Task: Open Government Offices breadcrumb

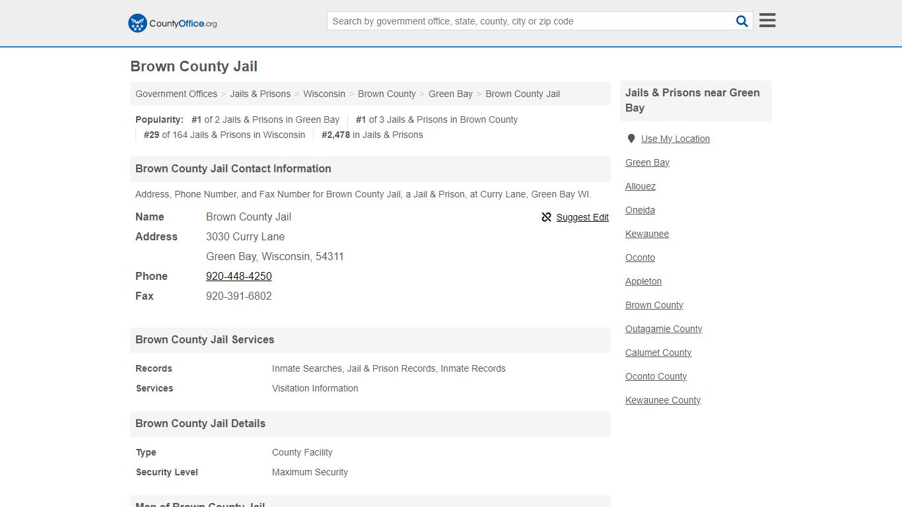Action: coord(176,94)
